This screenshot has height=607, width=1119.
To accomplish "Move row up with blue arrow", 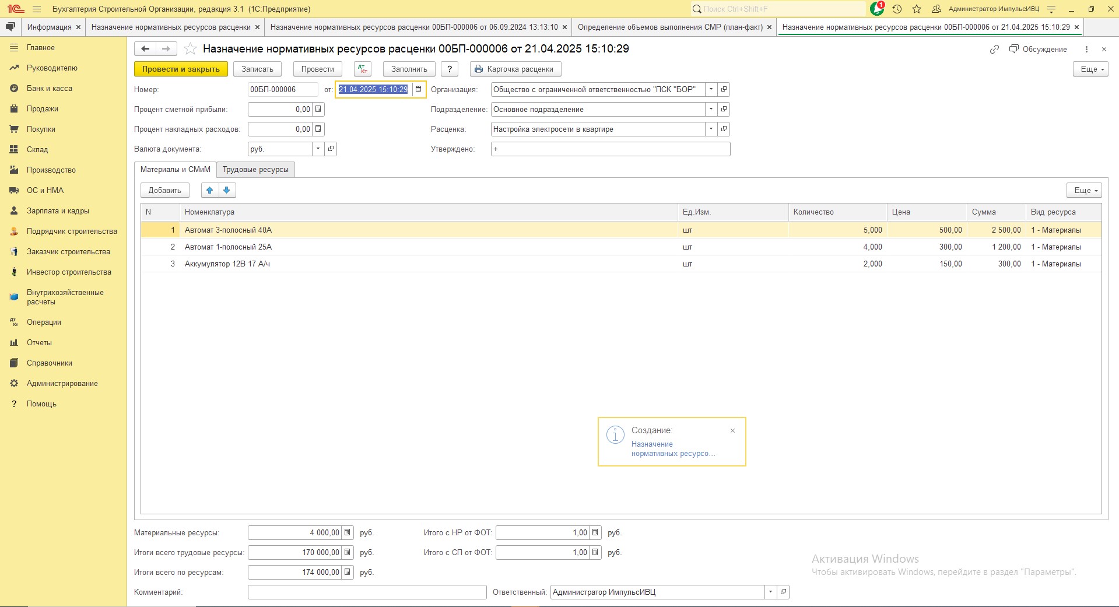I will point(210,190).
